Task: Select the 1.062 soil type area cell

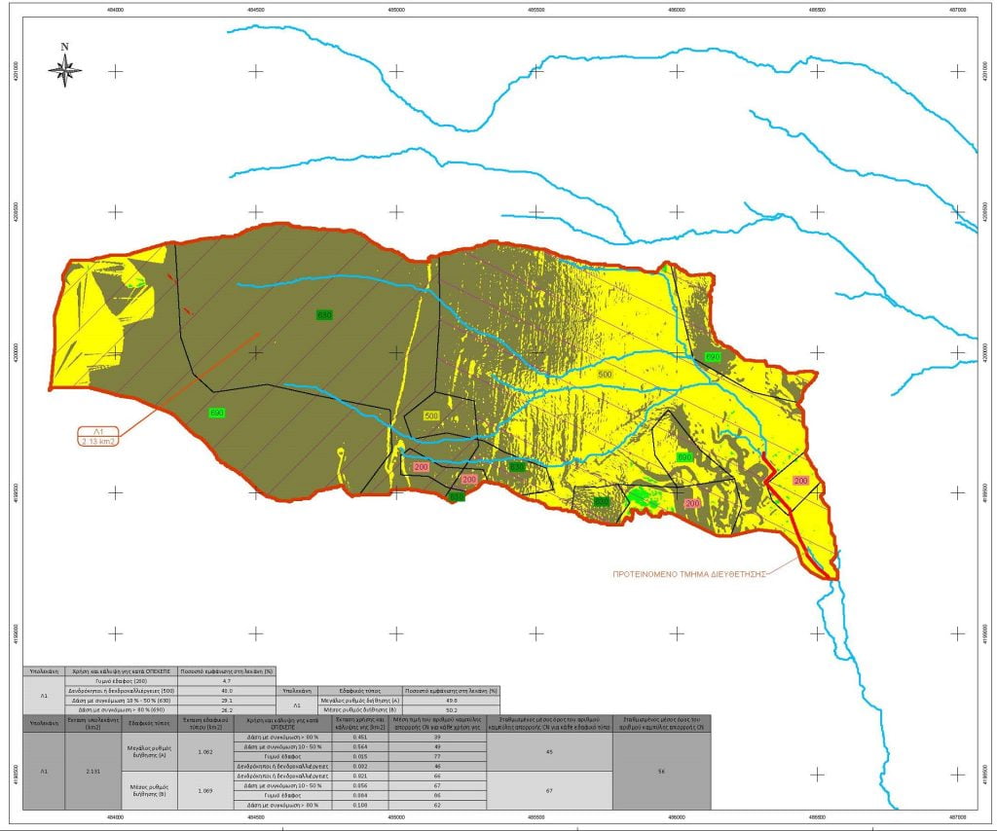Action: (205, 752)
